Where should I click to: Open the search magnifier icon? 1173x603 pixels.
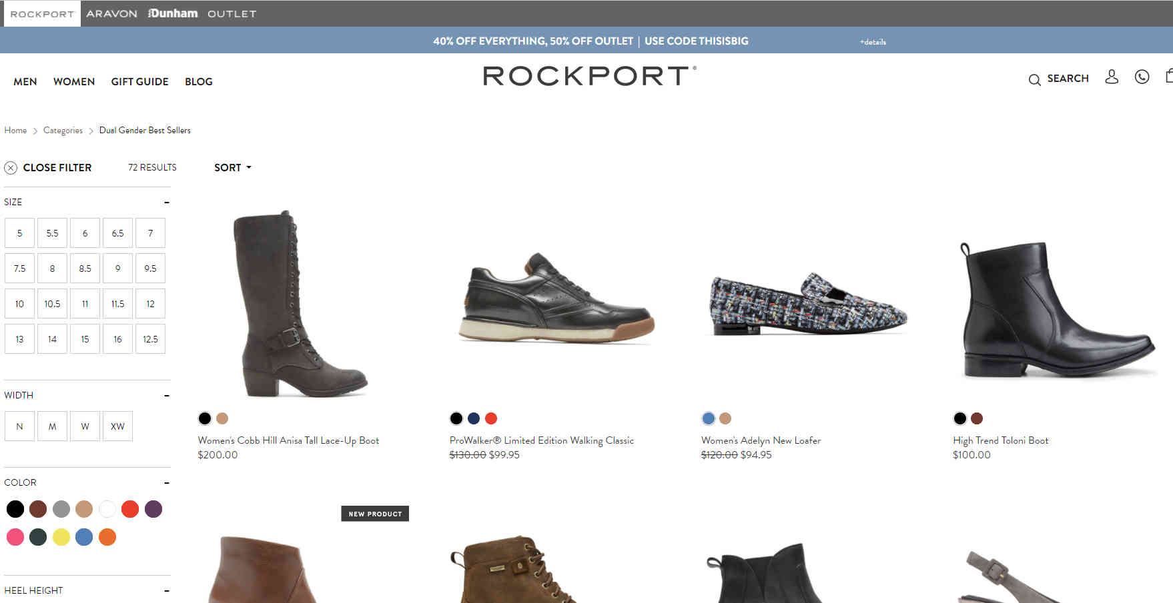[x=1034, y=80]
